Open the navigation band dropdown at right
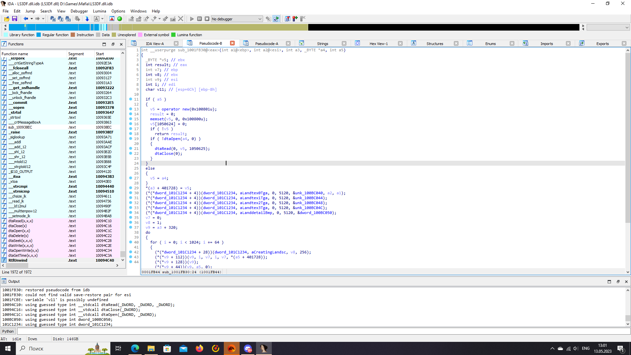 pyautogui.click(x=608, y=27)
